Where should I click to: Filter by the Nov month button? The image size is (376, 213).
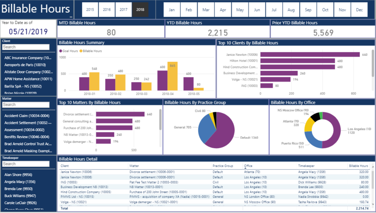point(342,10)
